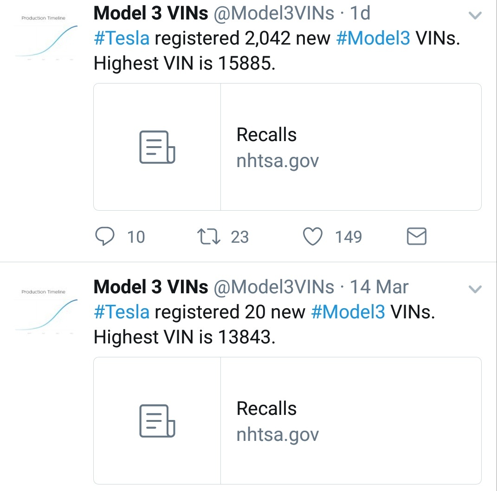Reply to the 2,042 new VINs tweet
Image resolution: width=497 pixels, height=491 pixels.
(x=104, y=237)
